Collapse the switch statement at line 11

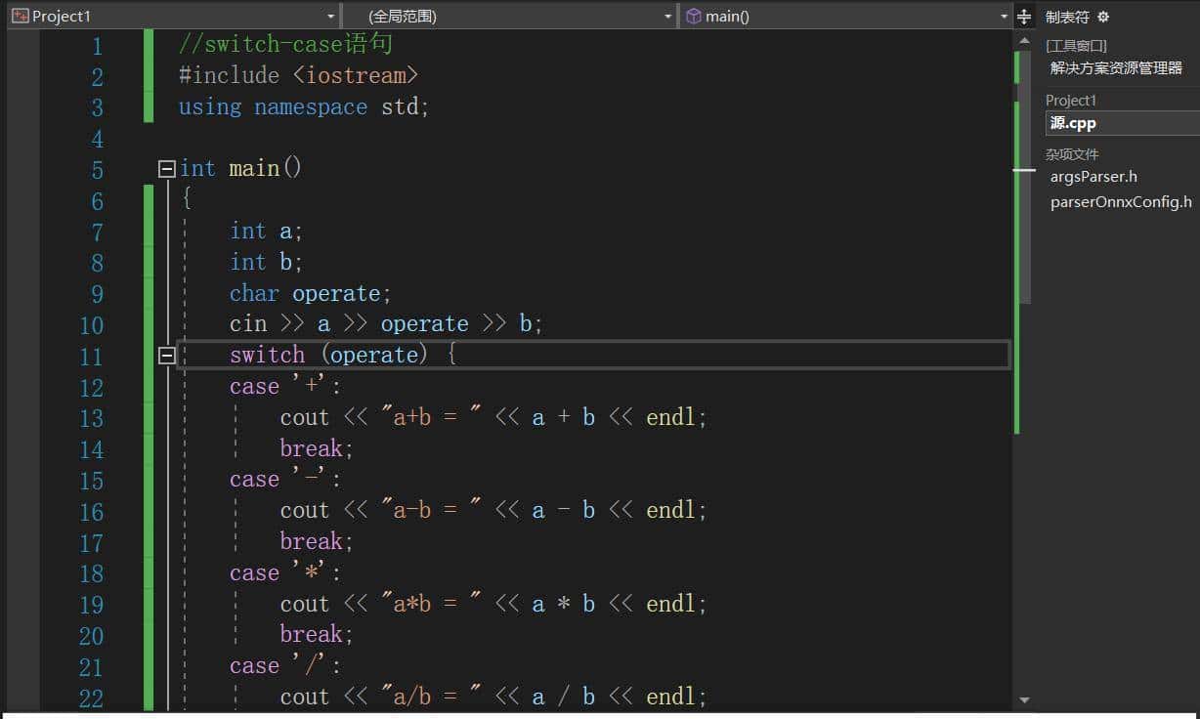click(x=166, y=356)
